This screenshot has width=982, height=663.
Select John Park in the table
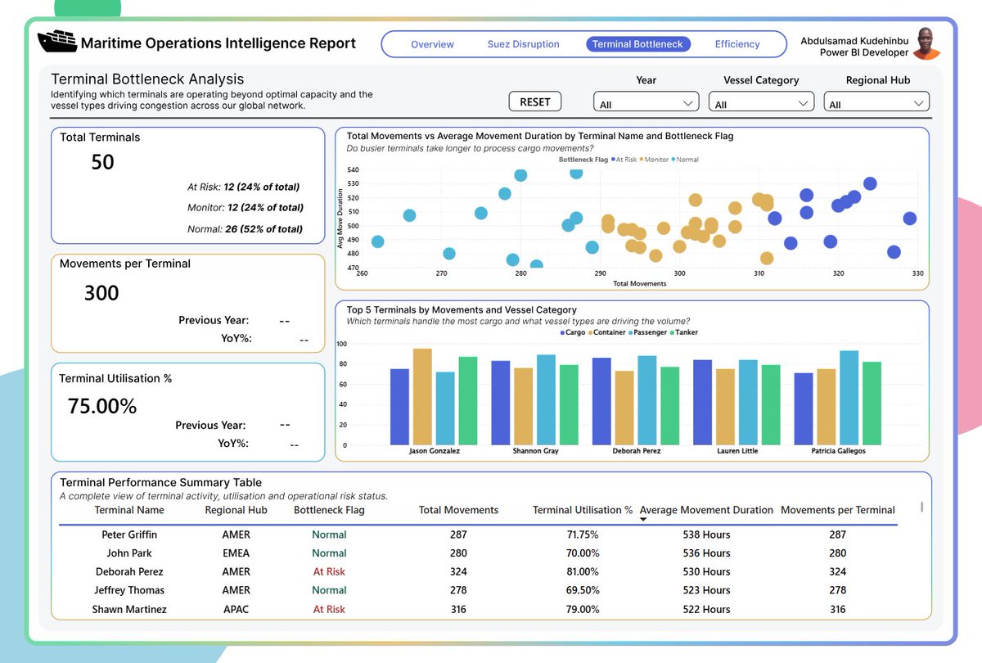(x=129, y=553)
